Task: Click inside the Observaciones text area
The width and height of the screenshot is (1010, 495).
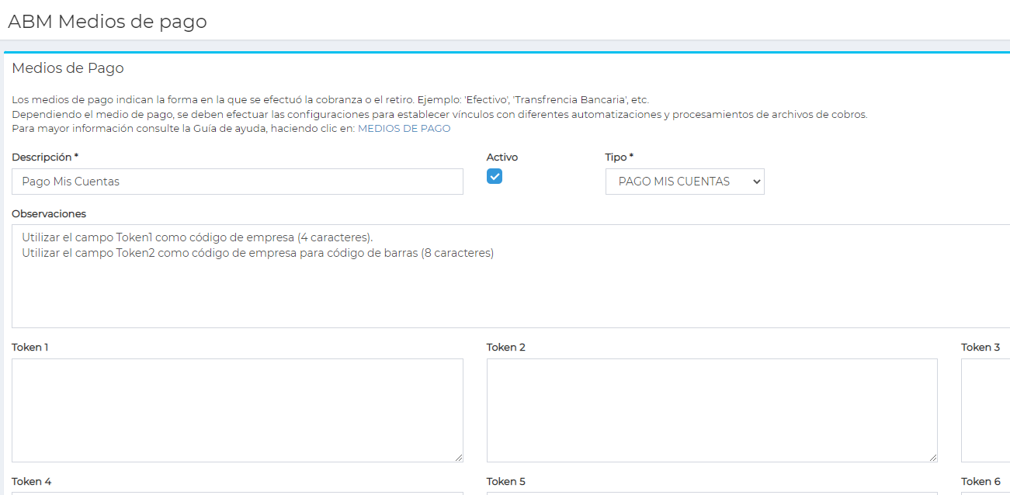Action: (x=511, y=276)
